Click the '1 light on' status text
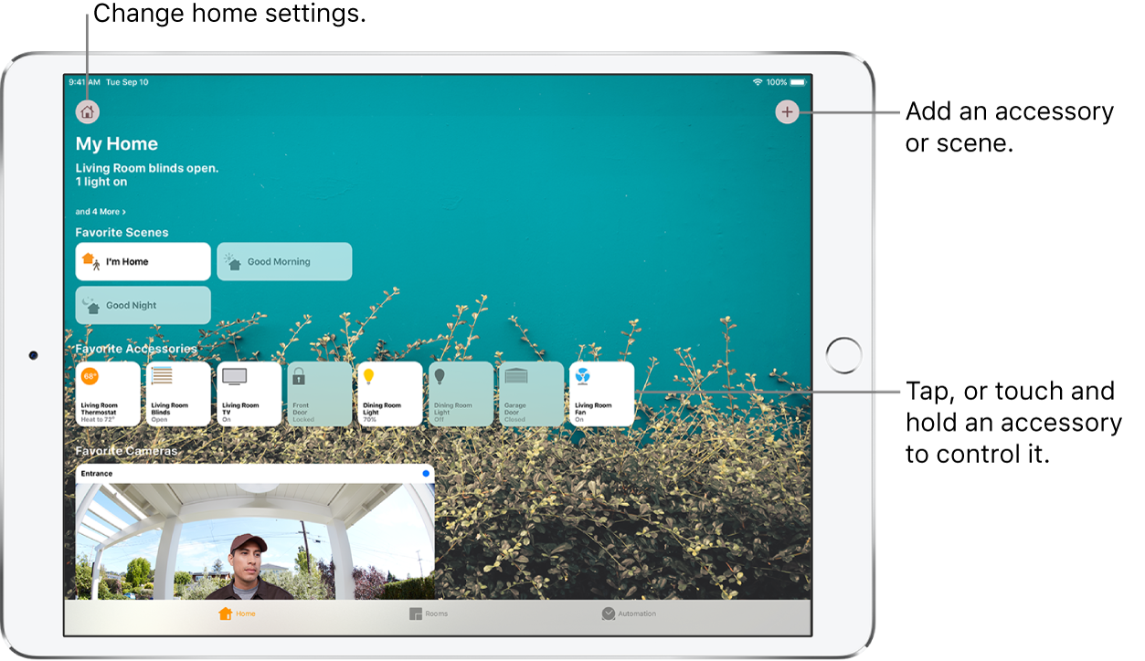Screen dimensions: 1145x661 point(101,183)
